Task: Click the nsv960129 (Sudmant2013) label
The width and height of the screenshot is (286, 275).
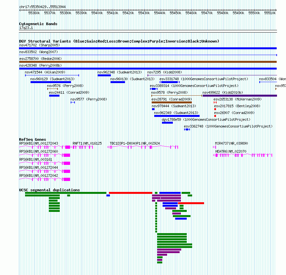Action: click(x=52, y=79)
